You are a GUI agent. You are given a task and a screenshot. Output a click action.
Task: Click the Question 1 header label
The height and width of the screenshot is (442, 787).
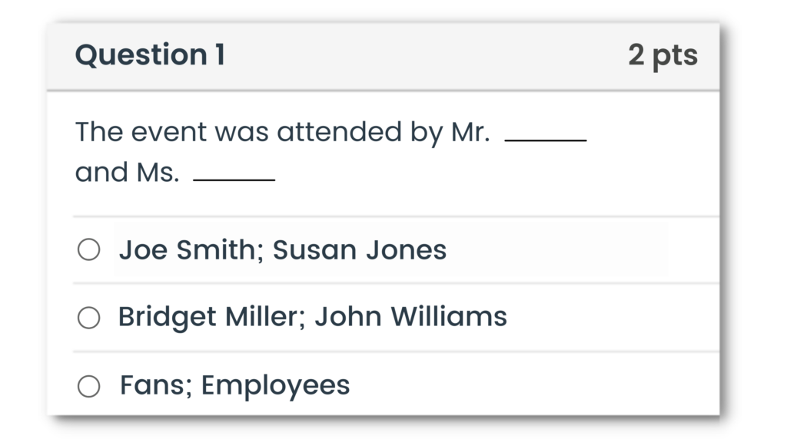(x=149, y=54)
